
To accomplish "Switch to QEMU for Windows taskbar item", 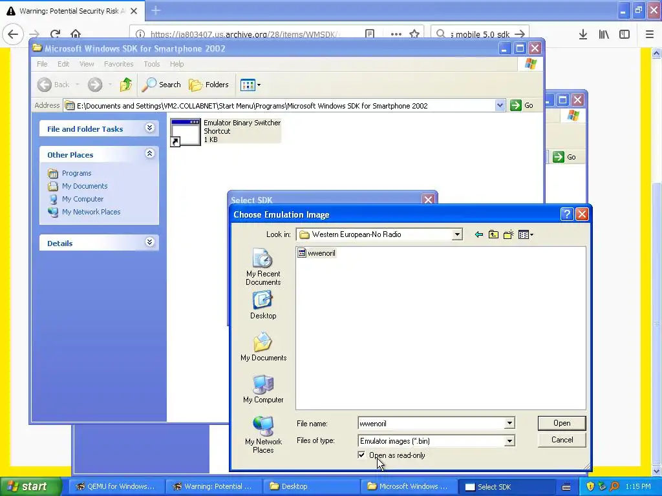I will point(115,487).
